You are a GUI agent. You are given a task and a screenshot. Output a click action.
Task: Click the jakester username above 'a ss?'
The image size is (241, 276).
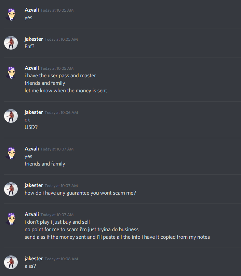click(x=34, y=259)
